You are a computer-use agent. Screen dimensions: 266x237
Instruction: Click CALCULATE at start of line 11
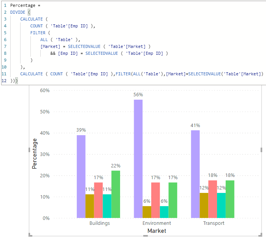coord(32,74)
